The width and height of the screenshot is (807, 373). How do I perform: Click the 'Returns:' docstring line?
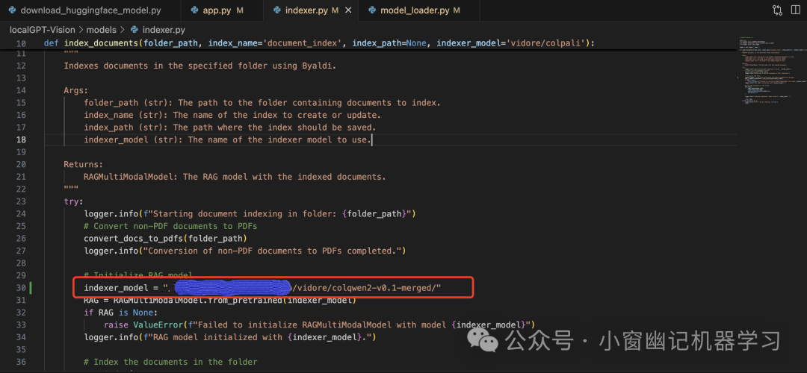point(84,164)
